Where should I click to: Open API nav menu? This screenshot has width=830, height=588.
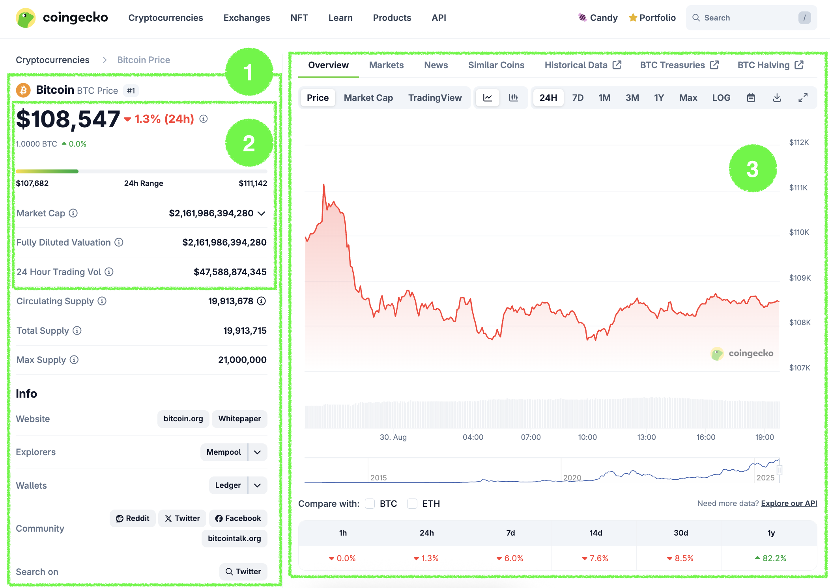point(439,18)
